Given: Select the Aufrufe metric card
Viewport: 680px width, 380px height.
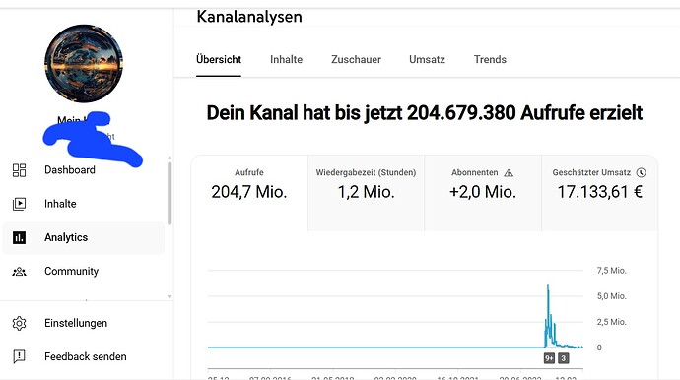Looking at the screenshot, I should [x=249, y=193].
